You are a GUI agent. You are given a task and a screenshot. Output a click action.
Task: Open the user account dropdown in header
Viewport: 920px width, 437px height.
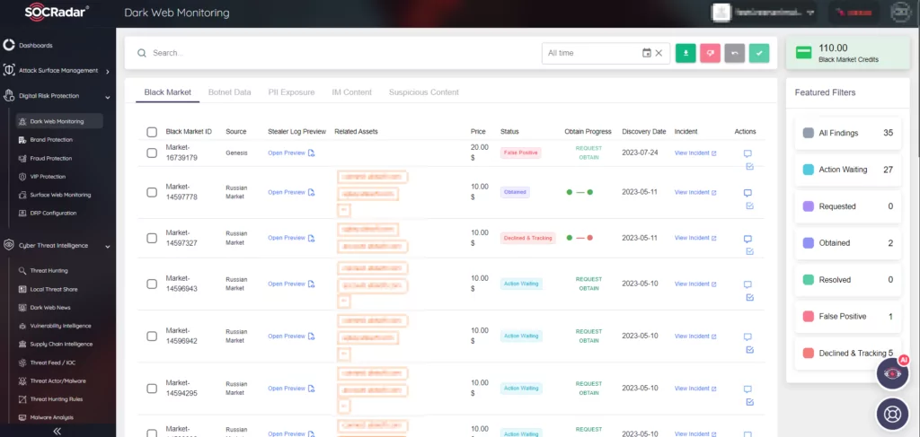764,12
